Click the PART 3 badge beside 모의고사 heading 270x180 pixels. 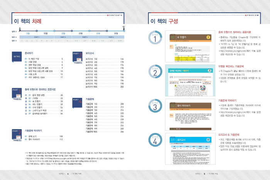77,57
